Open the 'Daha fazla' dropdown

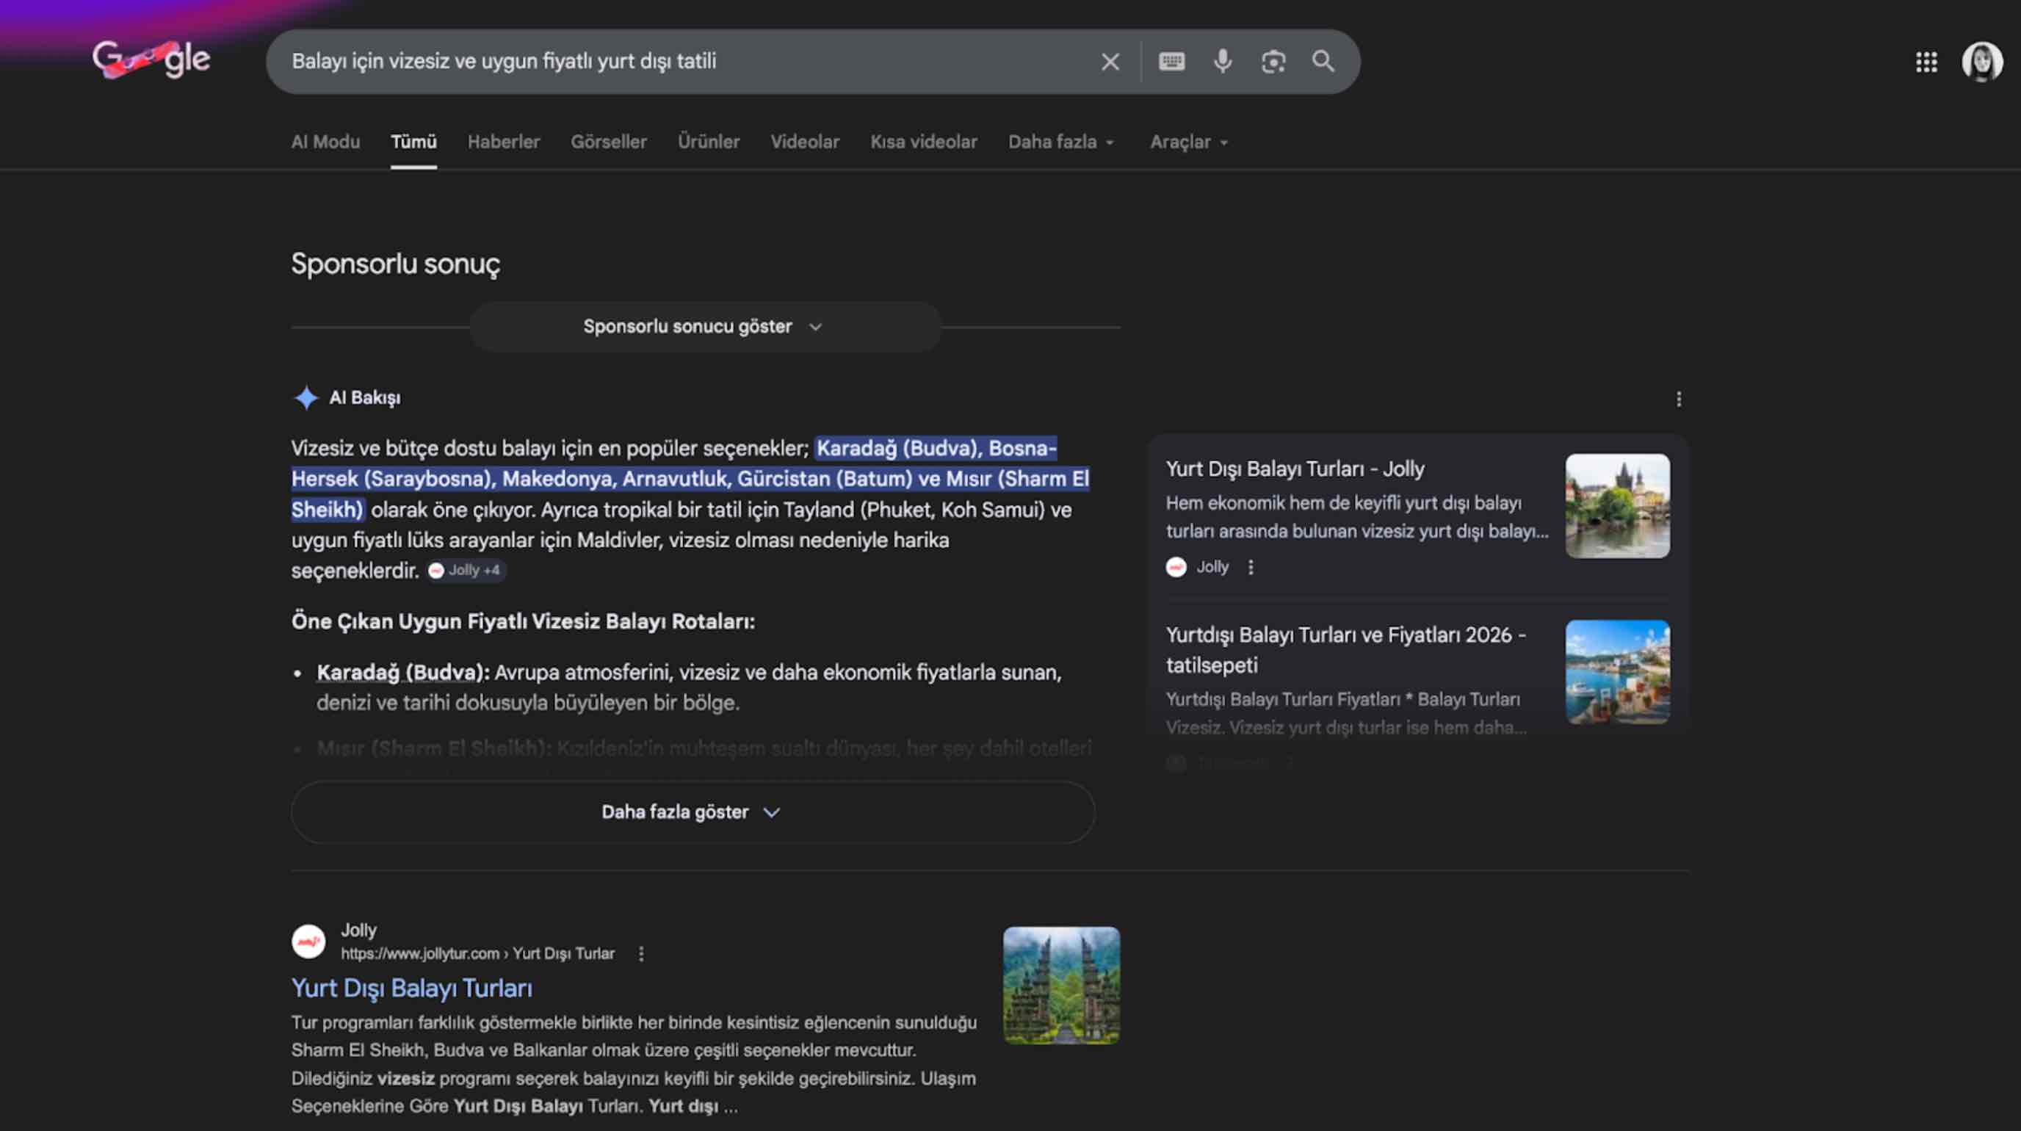coord(1060,142)
